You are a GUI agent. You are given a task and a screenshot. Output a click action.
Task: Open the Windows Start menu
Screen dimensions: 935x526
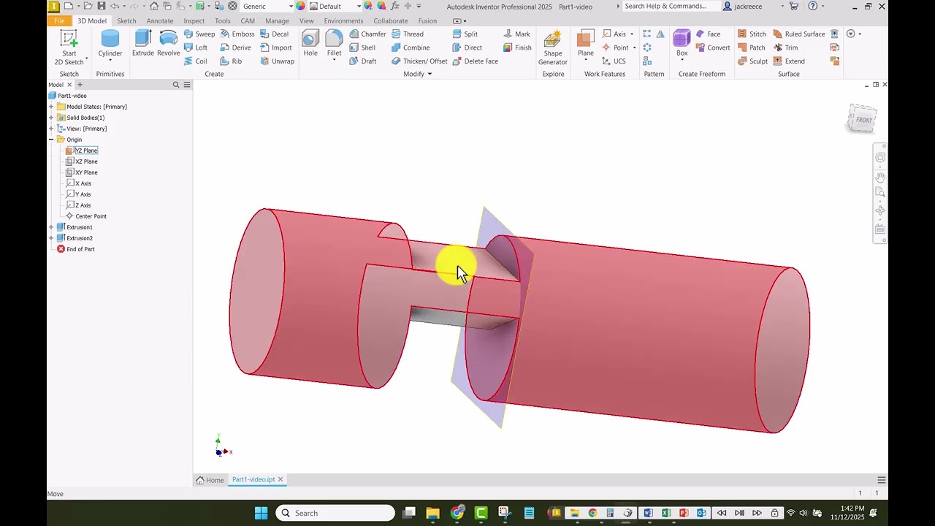261,513
